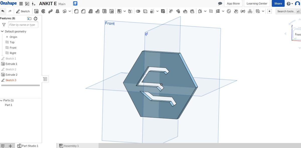This screenshot has width=301, height=148.
Task: Click the Sketch button
Action: [23, 11]
